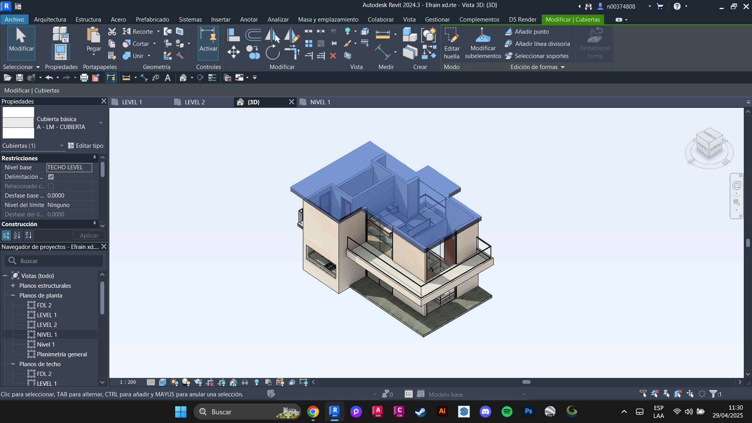Screen dimensions: 752x423
Task: Click the Save icon in quick access toolbar
Action: coord(19,78)
